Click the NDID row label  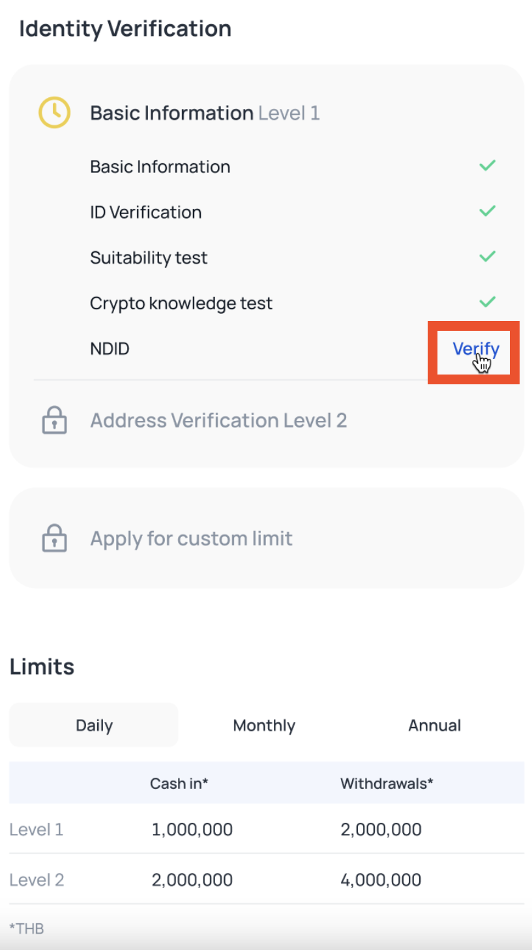[110, 348]
